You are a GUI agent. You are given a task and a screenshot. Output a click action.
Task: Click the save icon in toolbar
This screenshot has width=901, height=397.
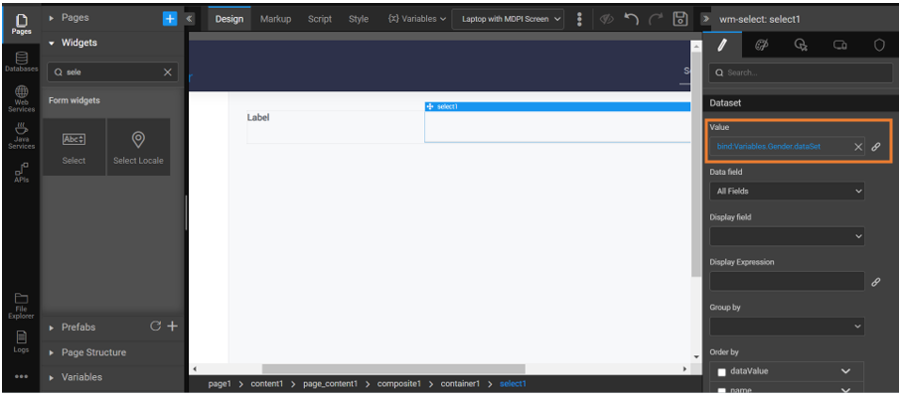[680, 19]
